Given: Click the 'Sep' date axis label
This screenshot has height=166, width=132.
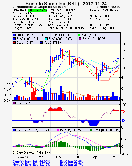Looking at the screenshot, I should [x=94, y=157].
